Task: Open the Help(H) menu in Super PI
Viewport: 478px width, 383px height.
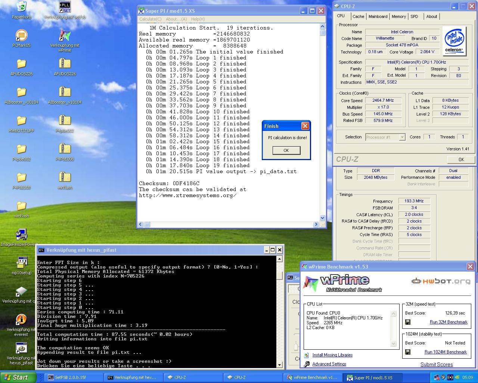Action: (198, 19)
